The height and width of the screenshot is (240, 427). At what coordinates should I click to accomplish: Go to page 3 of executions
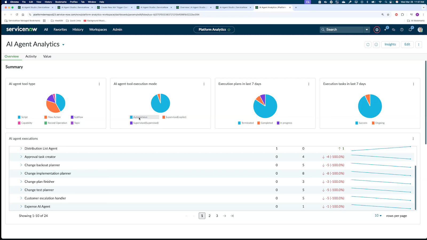217,216
